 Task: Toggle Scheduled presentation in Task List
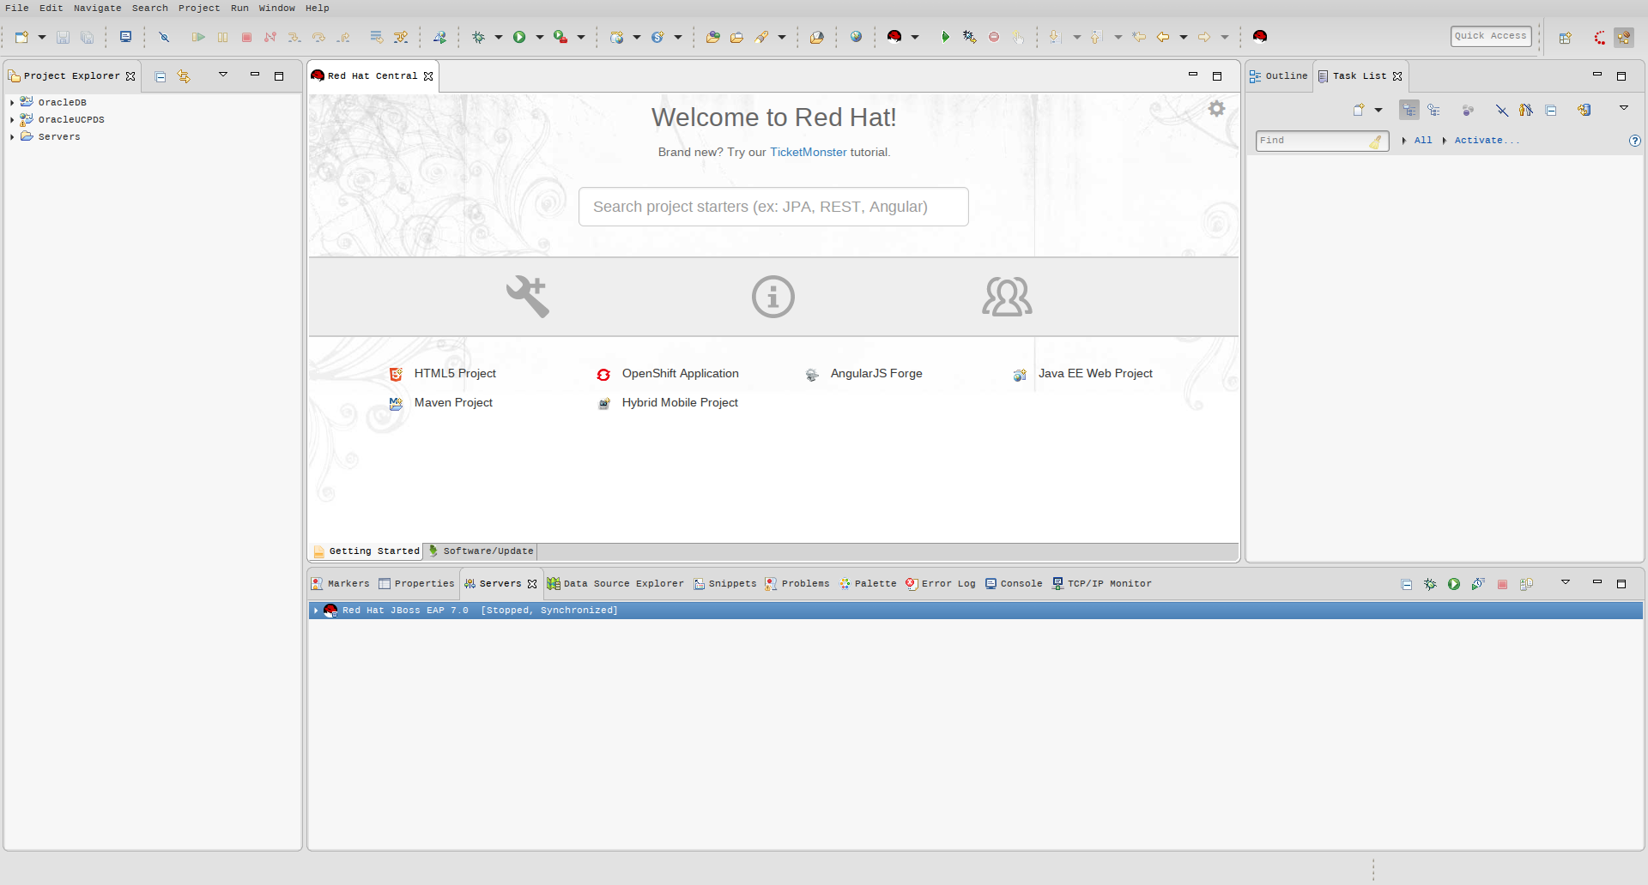tap(1433, 110)
